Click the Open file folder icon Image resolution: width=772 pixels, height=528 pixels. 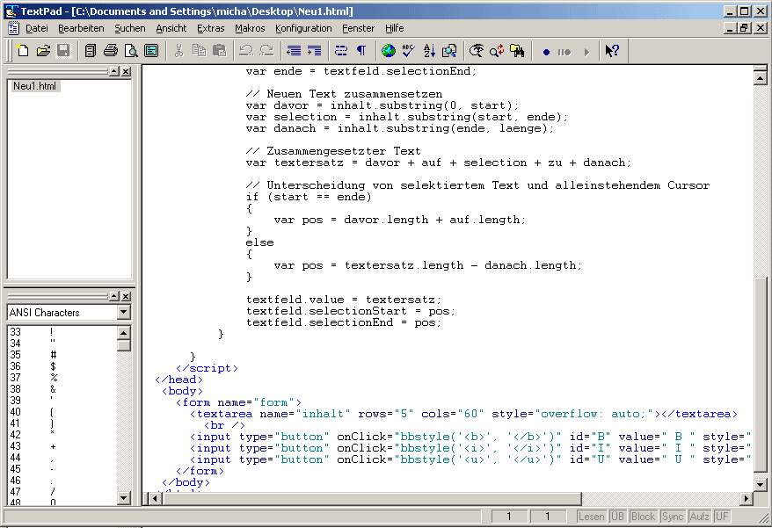point(43,51)
